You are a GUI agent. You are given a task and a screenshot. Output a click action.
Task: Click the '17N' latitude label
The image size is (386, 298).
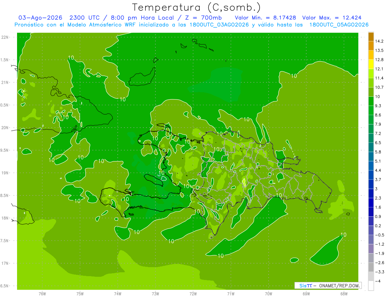click(x=5, y=263)
